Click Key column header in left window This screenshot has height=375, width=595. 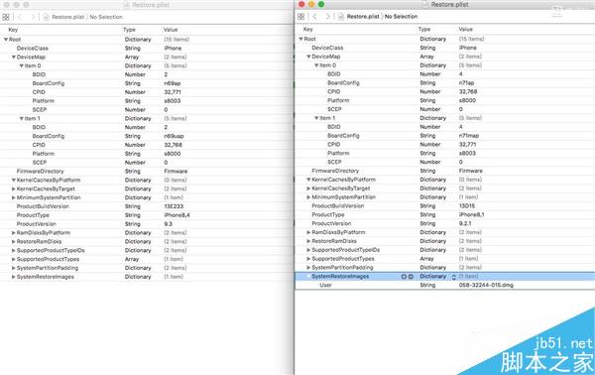[x=13, y=30]
